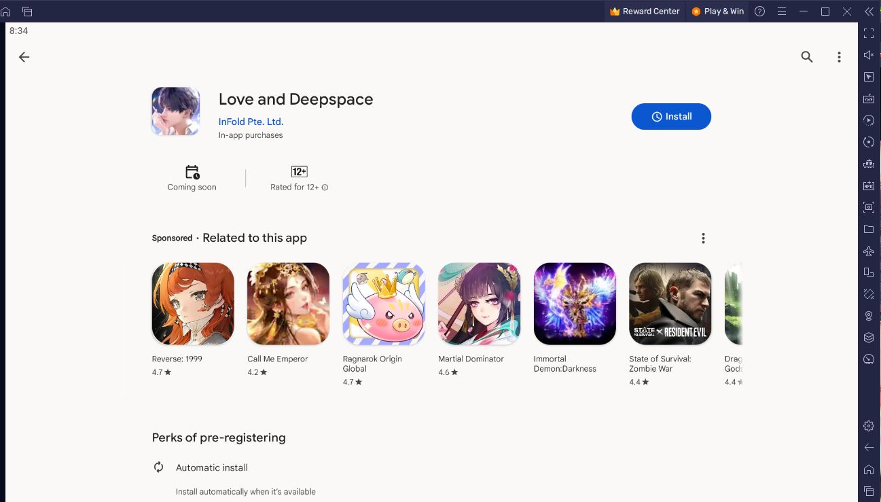Toggle the muted volume icon in sidebar
This screenshot has width=881, height=502.
(x=869, y=55)
